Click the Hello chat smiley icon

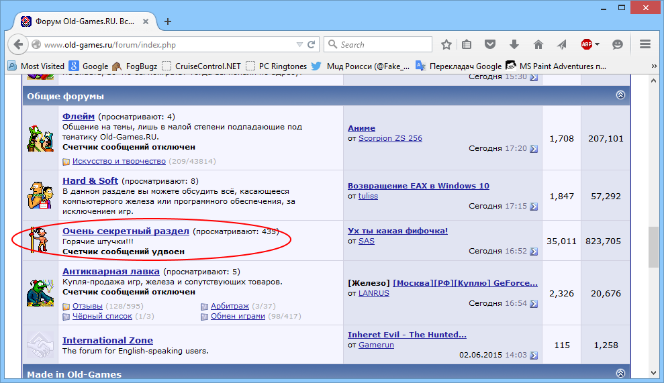[x=618, y=44]
